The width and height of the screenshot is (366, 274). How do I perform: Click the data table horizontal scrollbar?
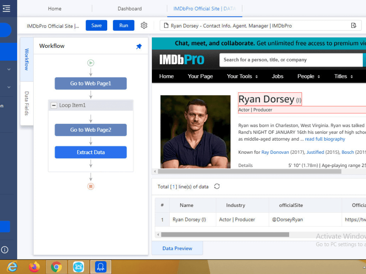pos(225,235)
